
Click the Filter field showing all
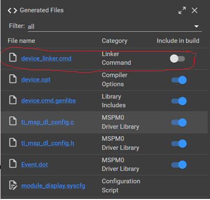tap(115, 27)
